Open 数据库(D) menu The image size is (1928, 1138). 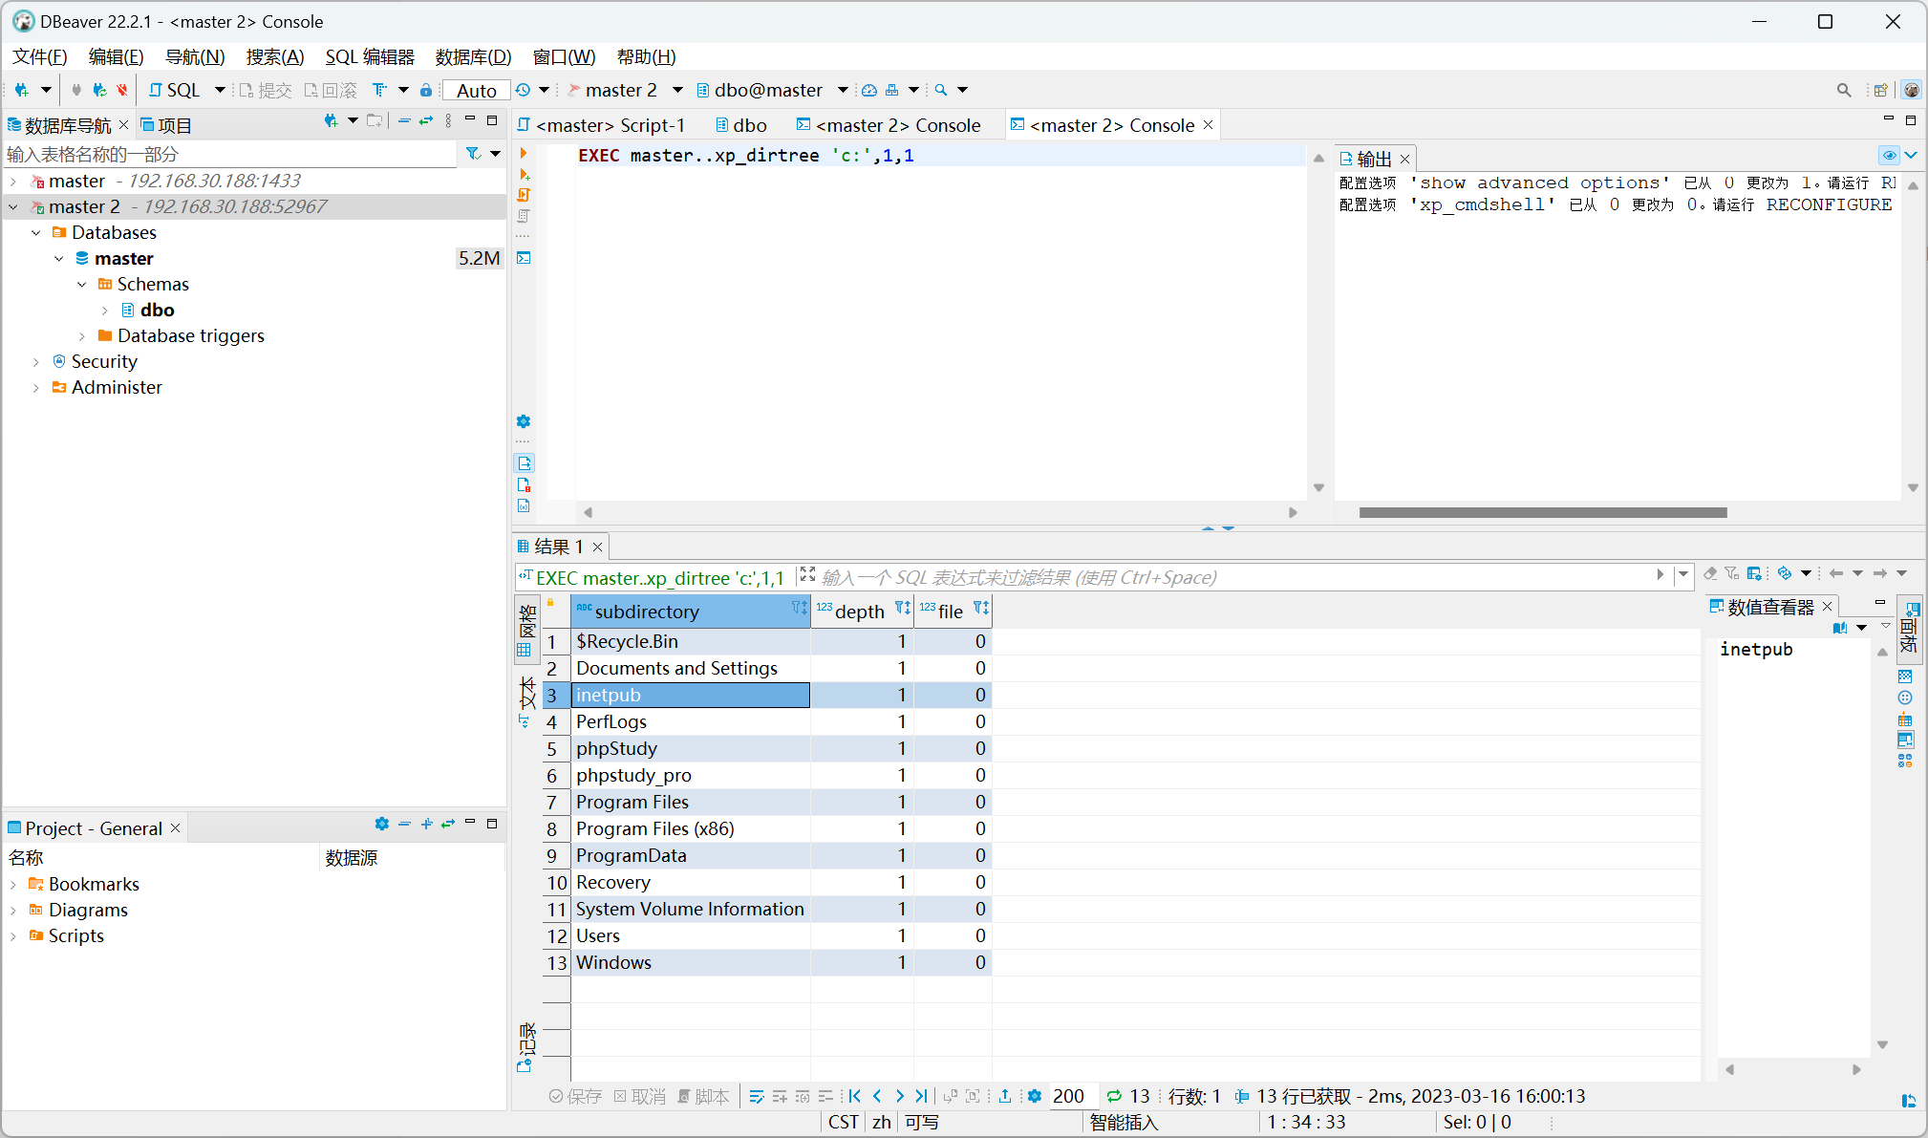(473, 56)
